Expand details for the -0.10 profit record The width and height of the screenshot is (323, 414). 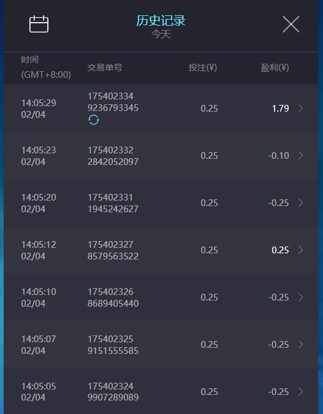[x=300, y=156]
